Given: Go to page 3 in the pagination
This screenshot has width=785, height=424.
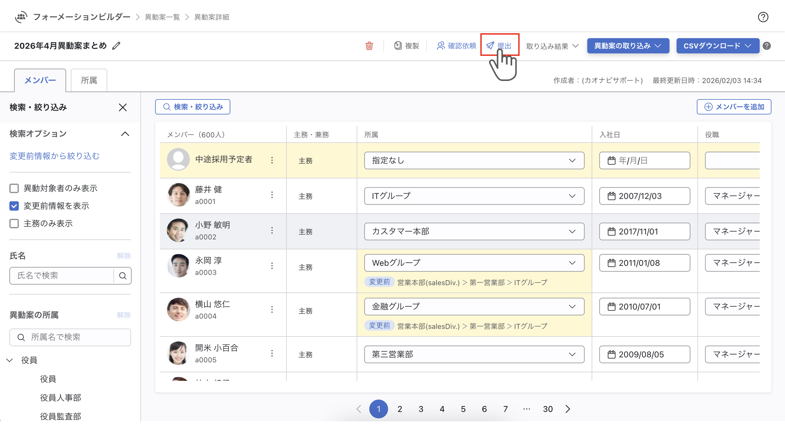Looking at the screenshot, I should [421, 409].
